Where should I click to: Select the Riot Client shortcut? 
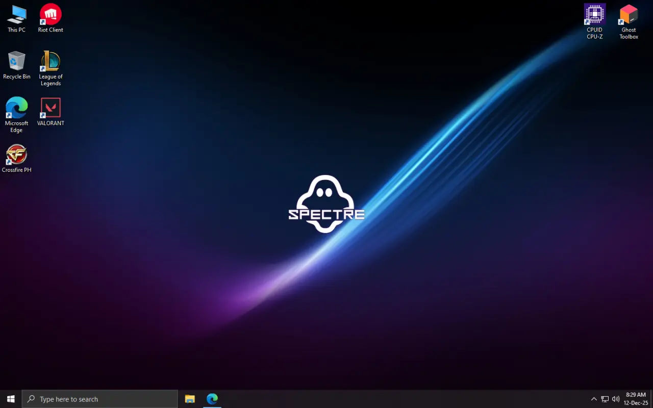tap(51, 19)
